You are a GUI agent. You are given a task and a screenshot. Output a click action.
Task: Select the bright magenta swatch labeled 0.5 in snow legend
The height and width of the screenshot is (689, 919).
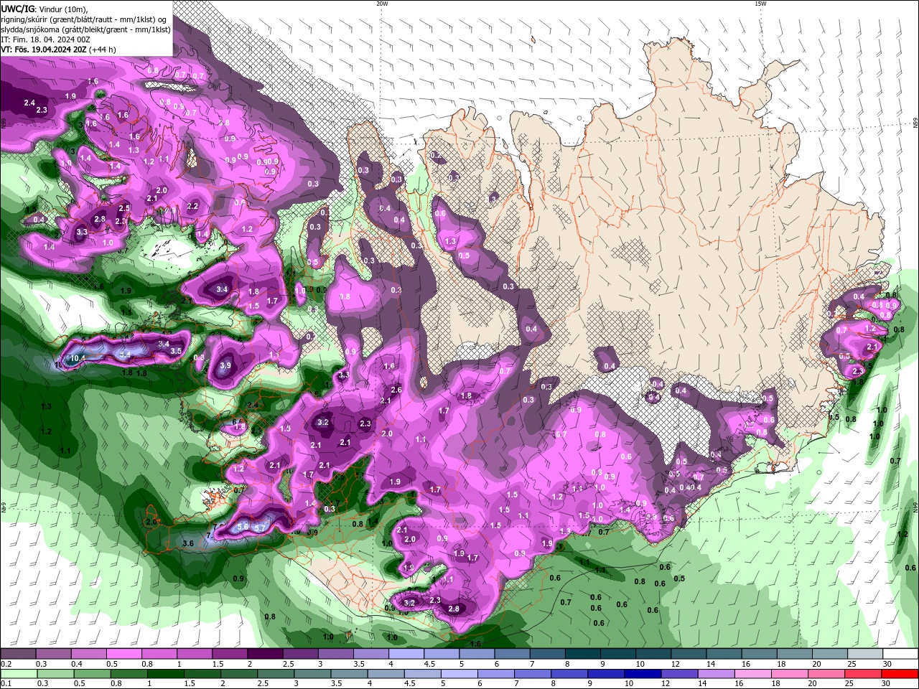coord(123,654)
